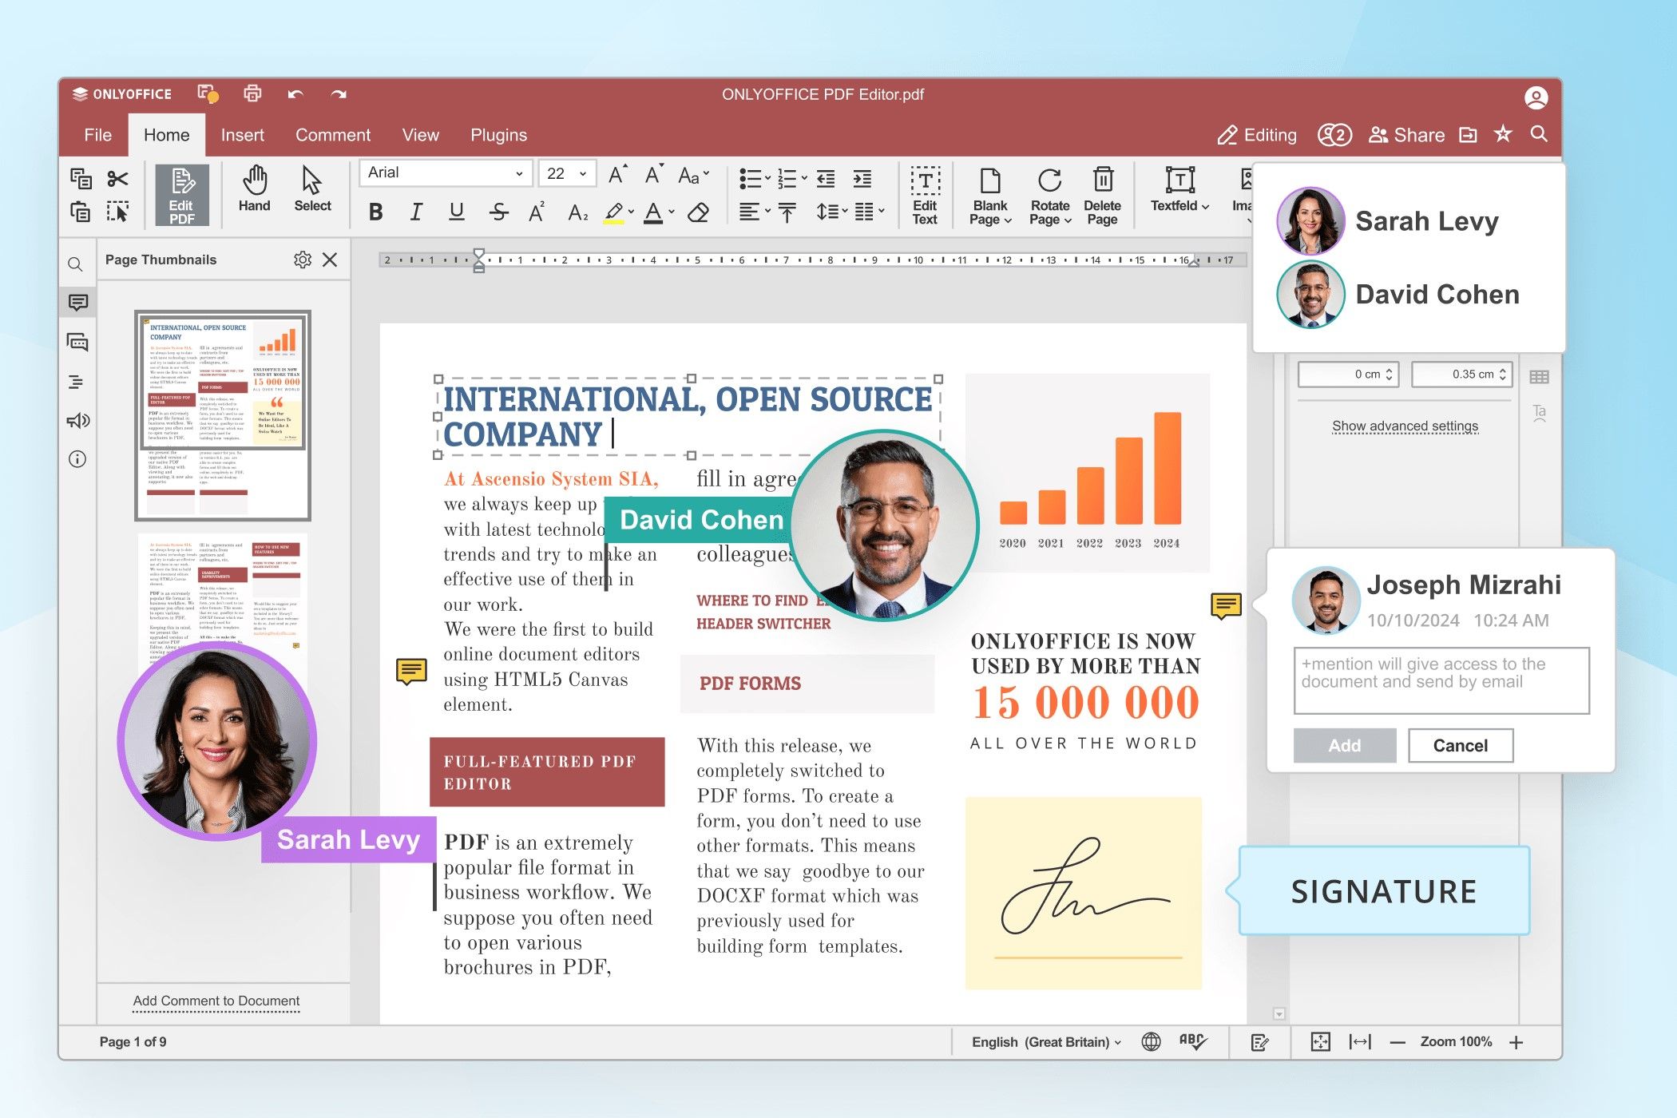
Task: Expand the bullet list dropdown
Action: pos(767,179)
